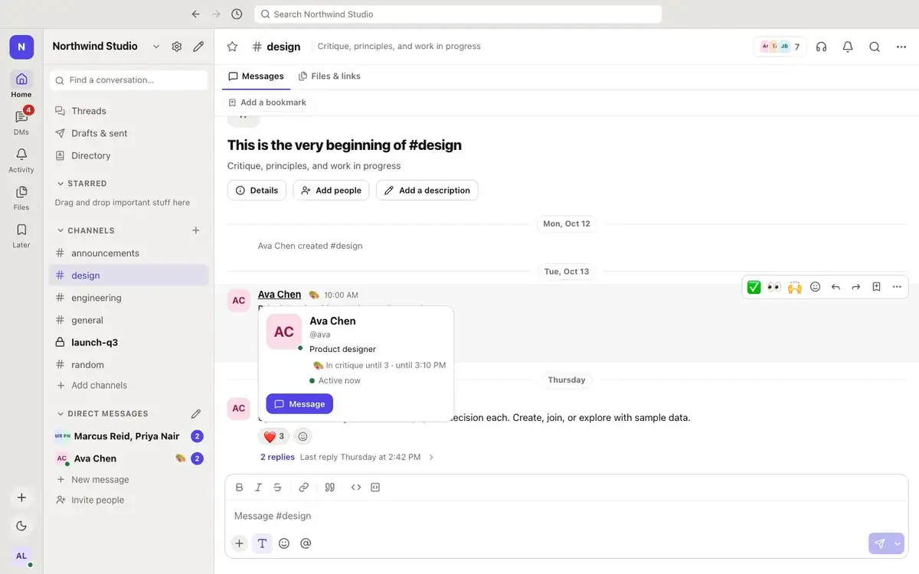Open the engineering channel
This screenshot has height=574, width=919.
tap(129, 298)
